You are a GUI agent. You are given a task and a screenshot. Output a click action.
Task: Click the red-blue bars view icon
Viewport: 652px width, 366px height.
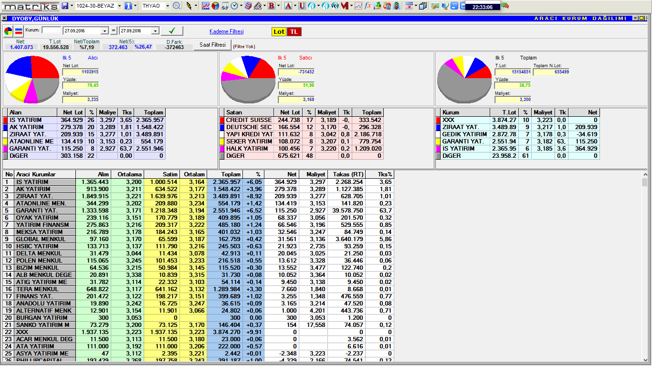[19, 31]
